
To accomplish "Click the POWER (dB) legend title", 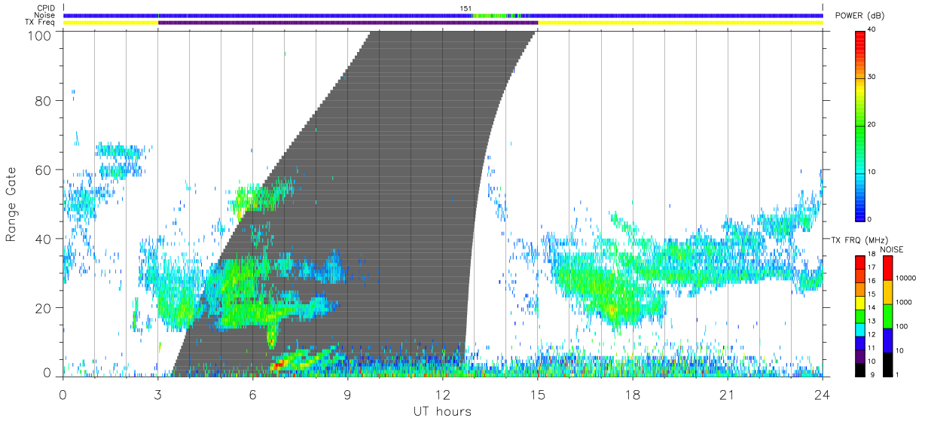I will [860, 16].
